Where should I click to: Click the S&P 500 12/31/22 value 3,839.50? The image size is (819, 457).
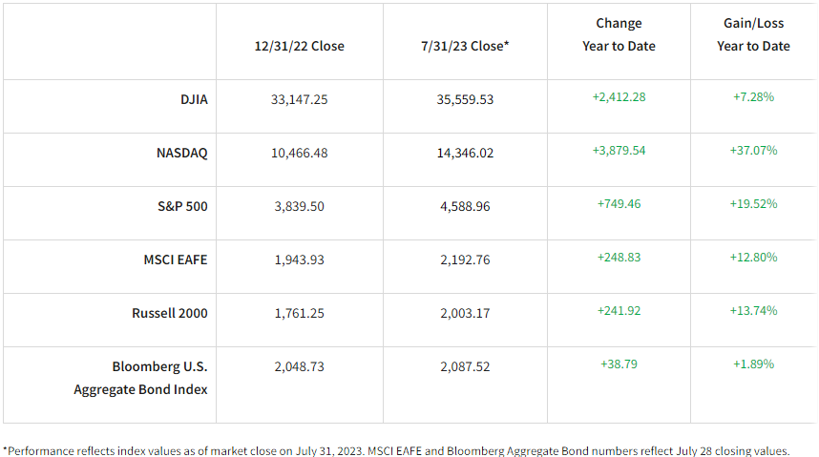(x=300, y=206)
